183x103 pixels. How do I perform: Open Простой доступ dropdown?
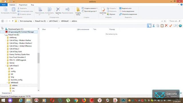(x=89, y=11)
